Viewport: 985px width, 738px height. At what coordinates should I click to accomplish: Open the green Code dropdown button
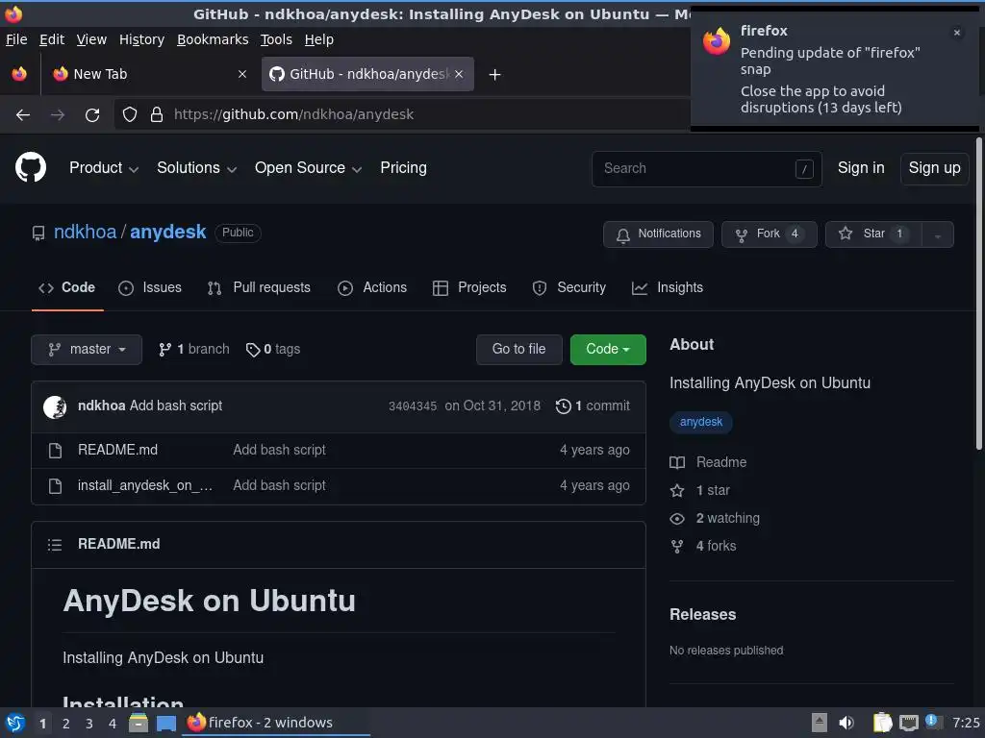tap(608, 350)
